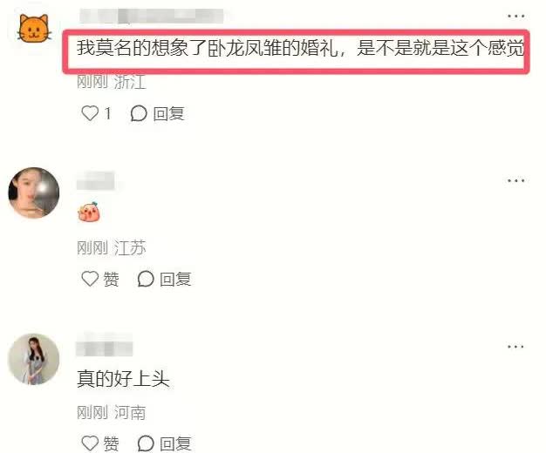The height and width of the screenshot is (453, 546).
Task: Select the highlighted 卧龙凤雏 comment text
Action: tap(300, 48)
